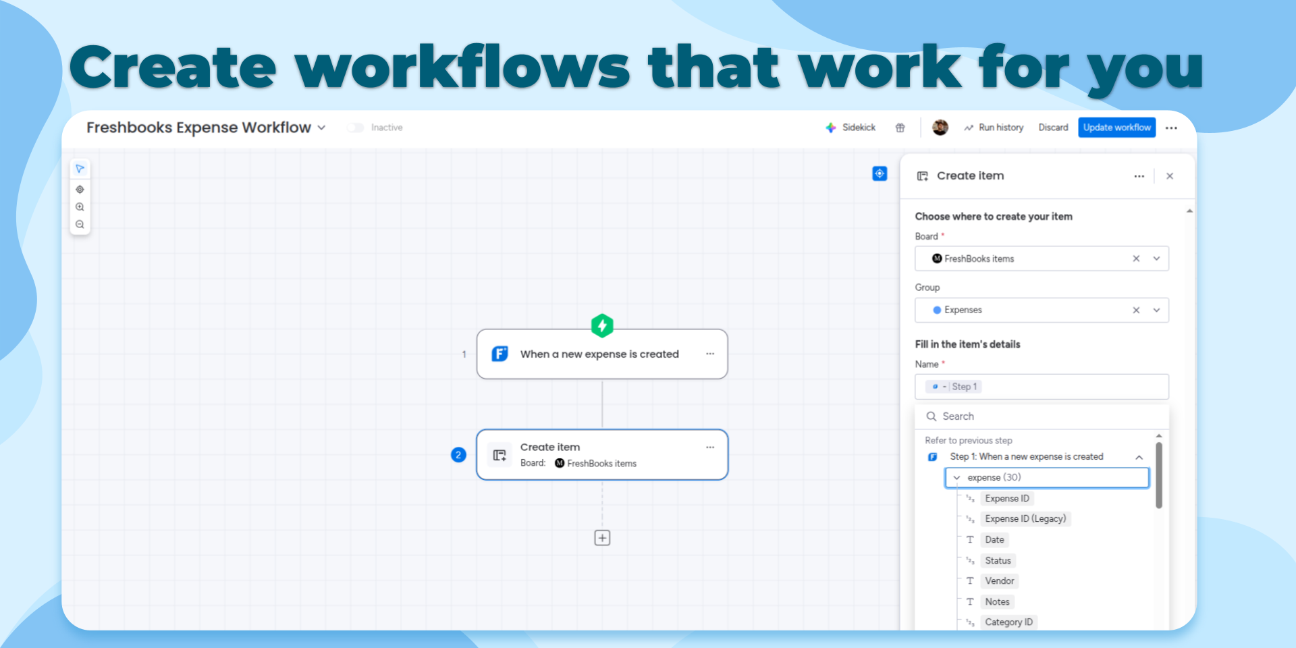1296x648 pixels.
Task: Click the Create item step icon on canvas
Action: (500, 455)
